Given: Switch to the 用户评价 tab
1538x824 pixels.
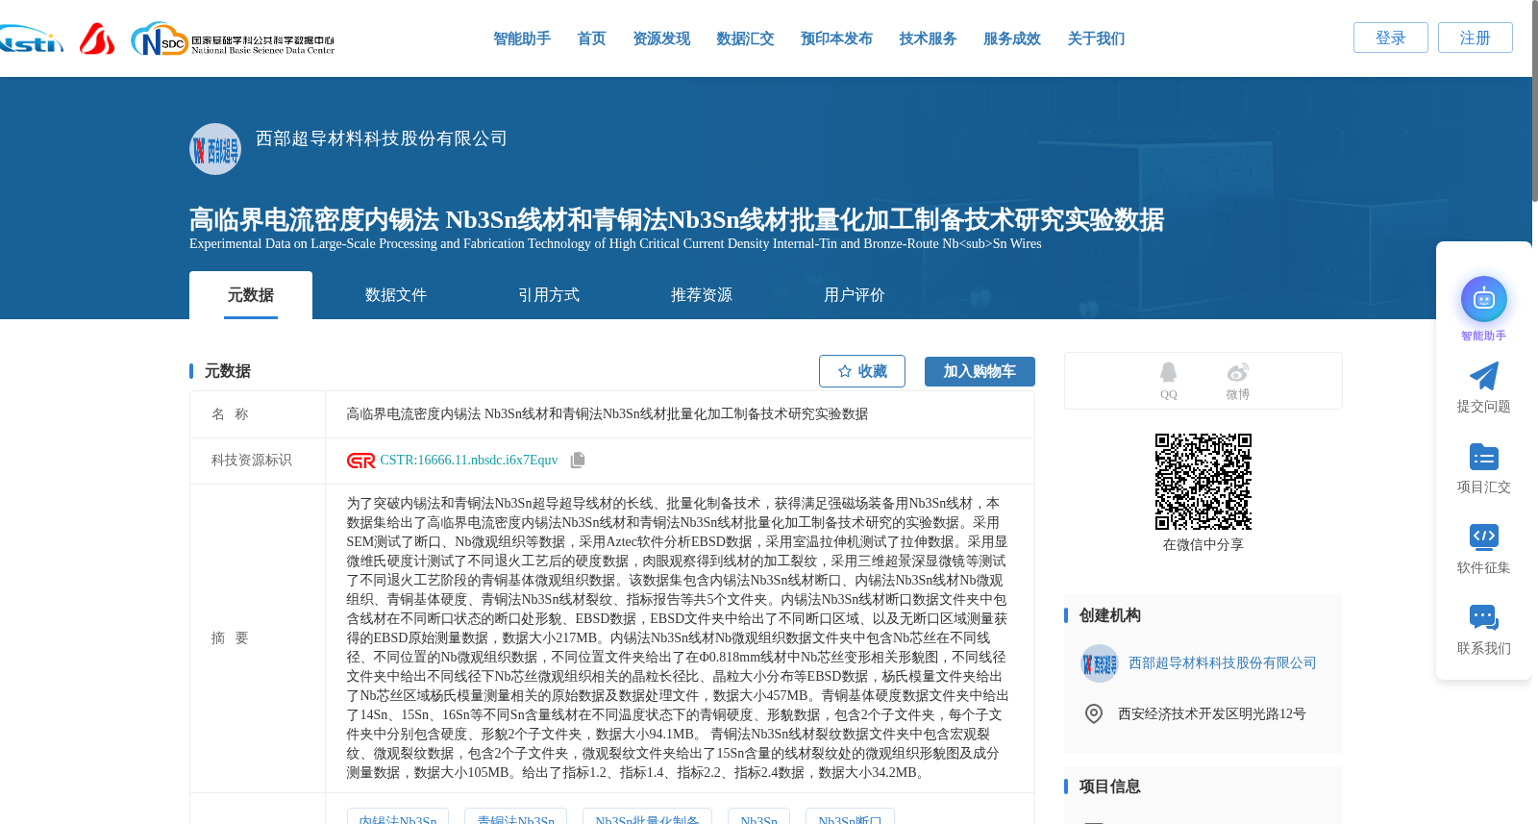Looking at the screenshot, I should click(x=855, y=295).
